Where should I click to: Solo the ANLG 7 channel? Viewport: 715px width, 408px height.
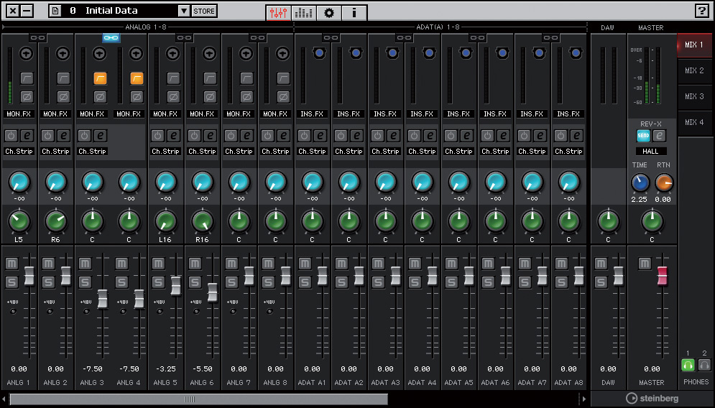click(x=231, y=282)
